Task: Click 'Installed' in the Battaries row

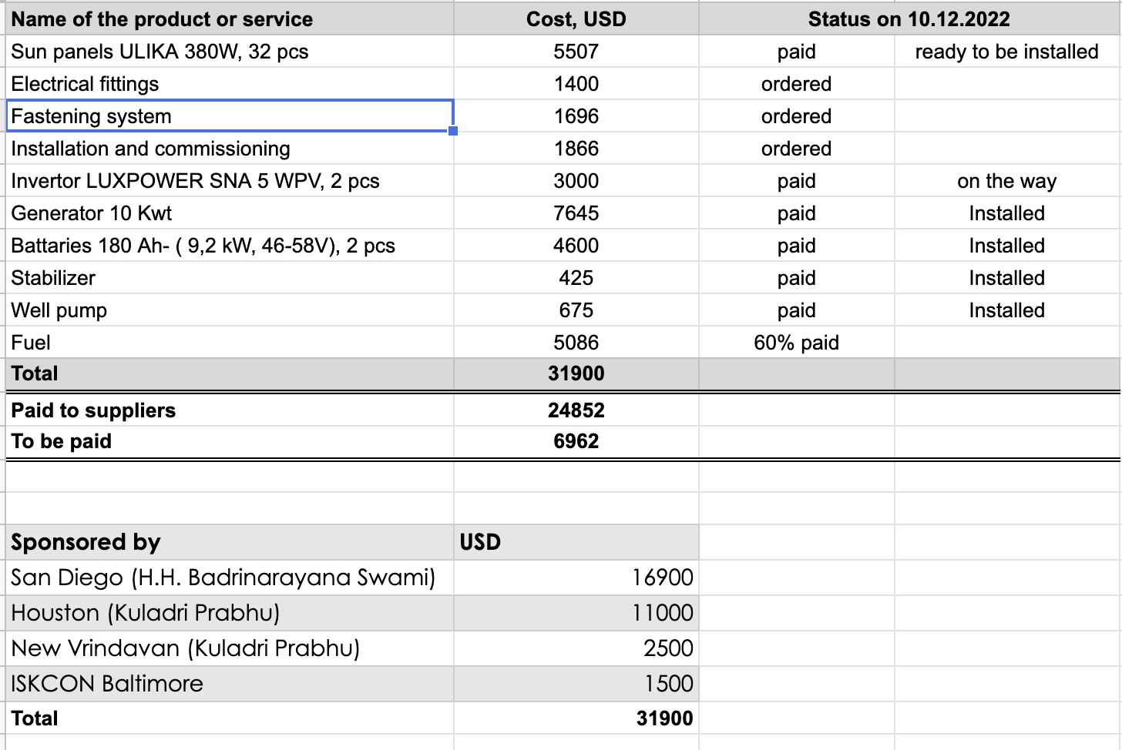Action: [x=1007, y=246]
